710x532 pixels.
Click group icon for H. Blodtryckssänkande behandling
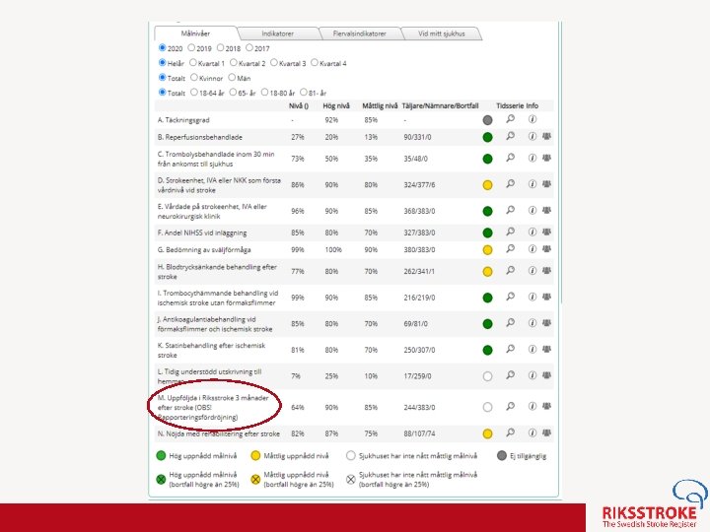tap(547, 270)
